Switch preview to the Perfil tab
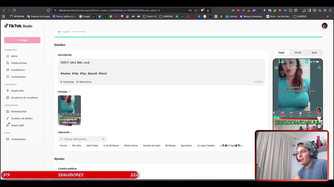 pyautogui.click(x=298, y=52)
